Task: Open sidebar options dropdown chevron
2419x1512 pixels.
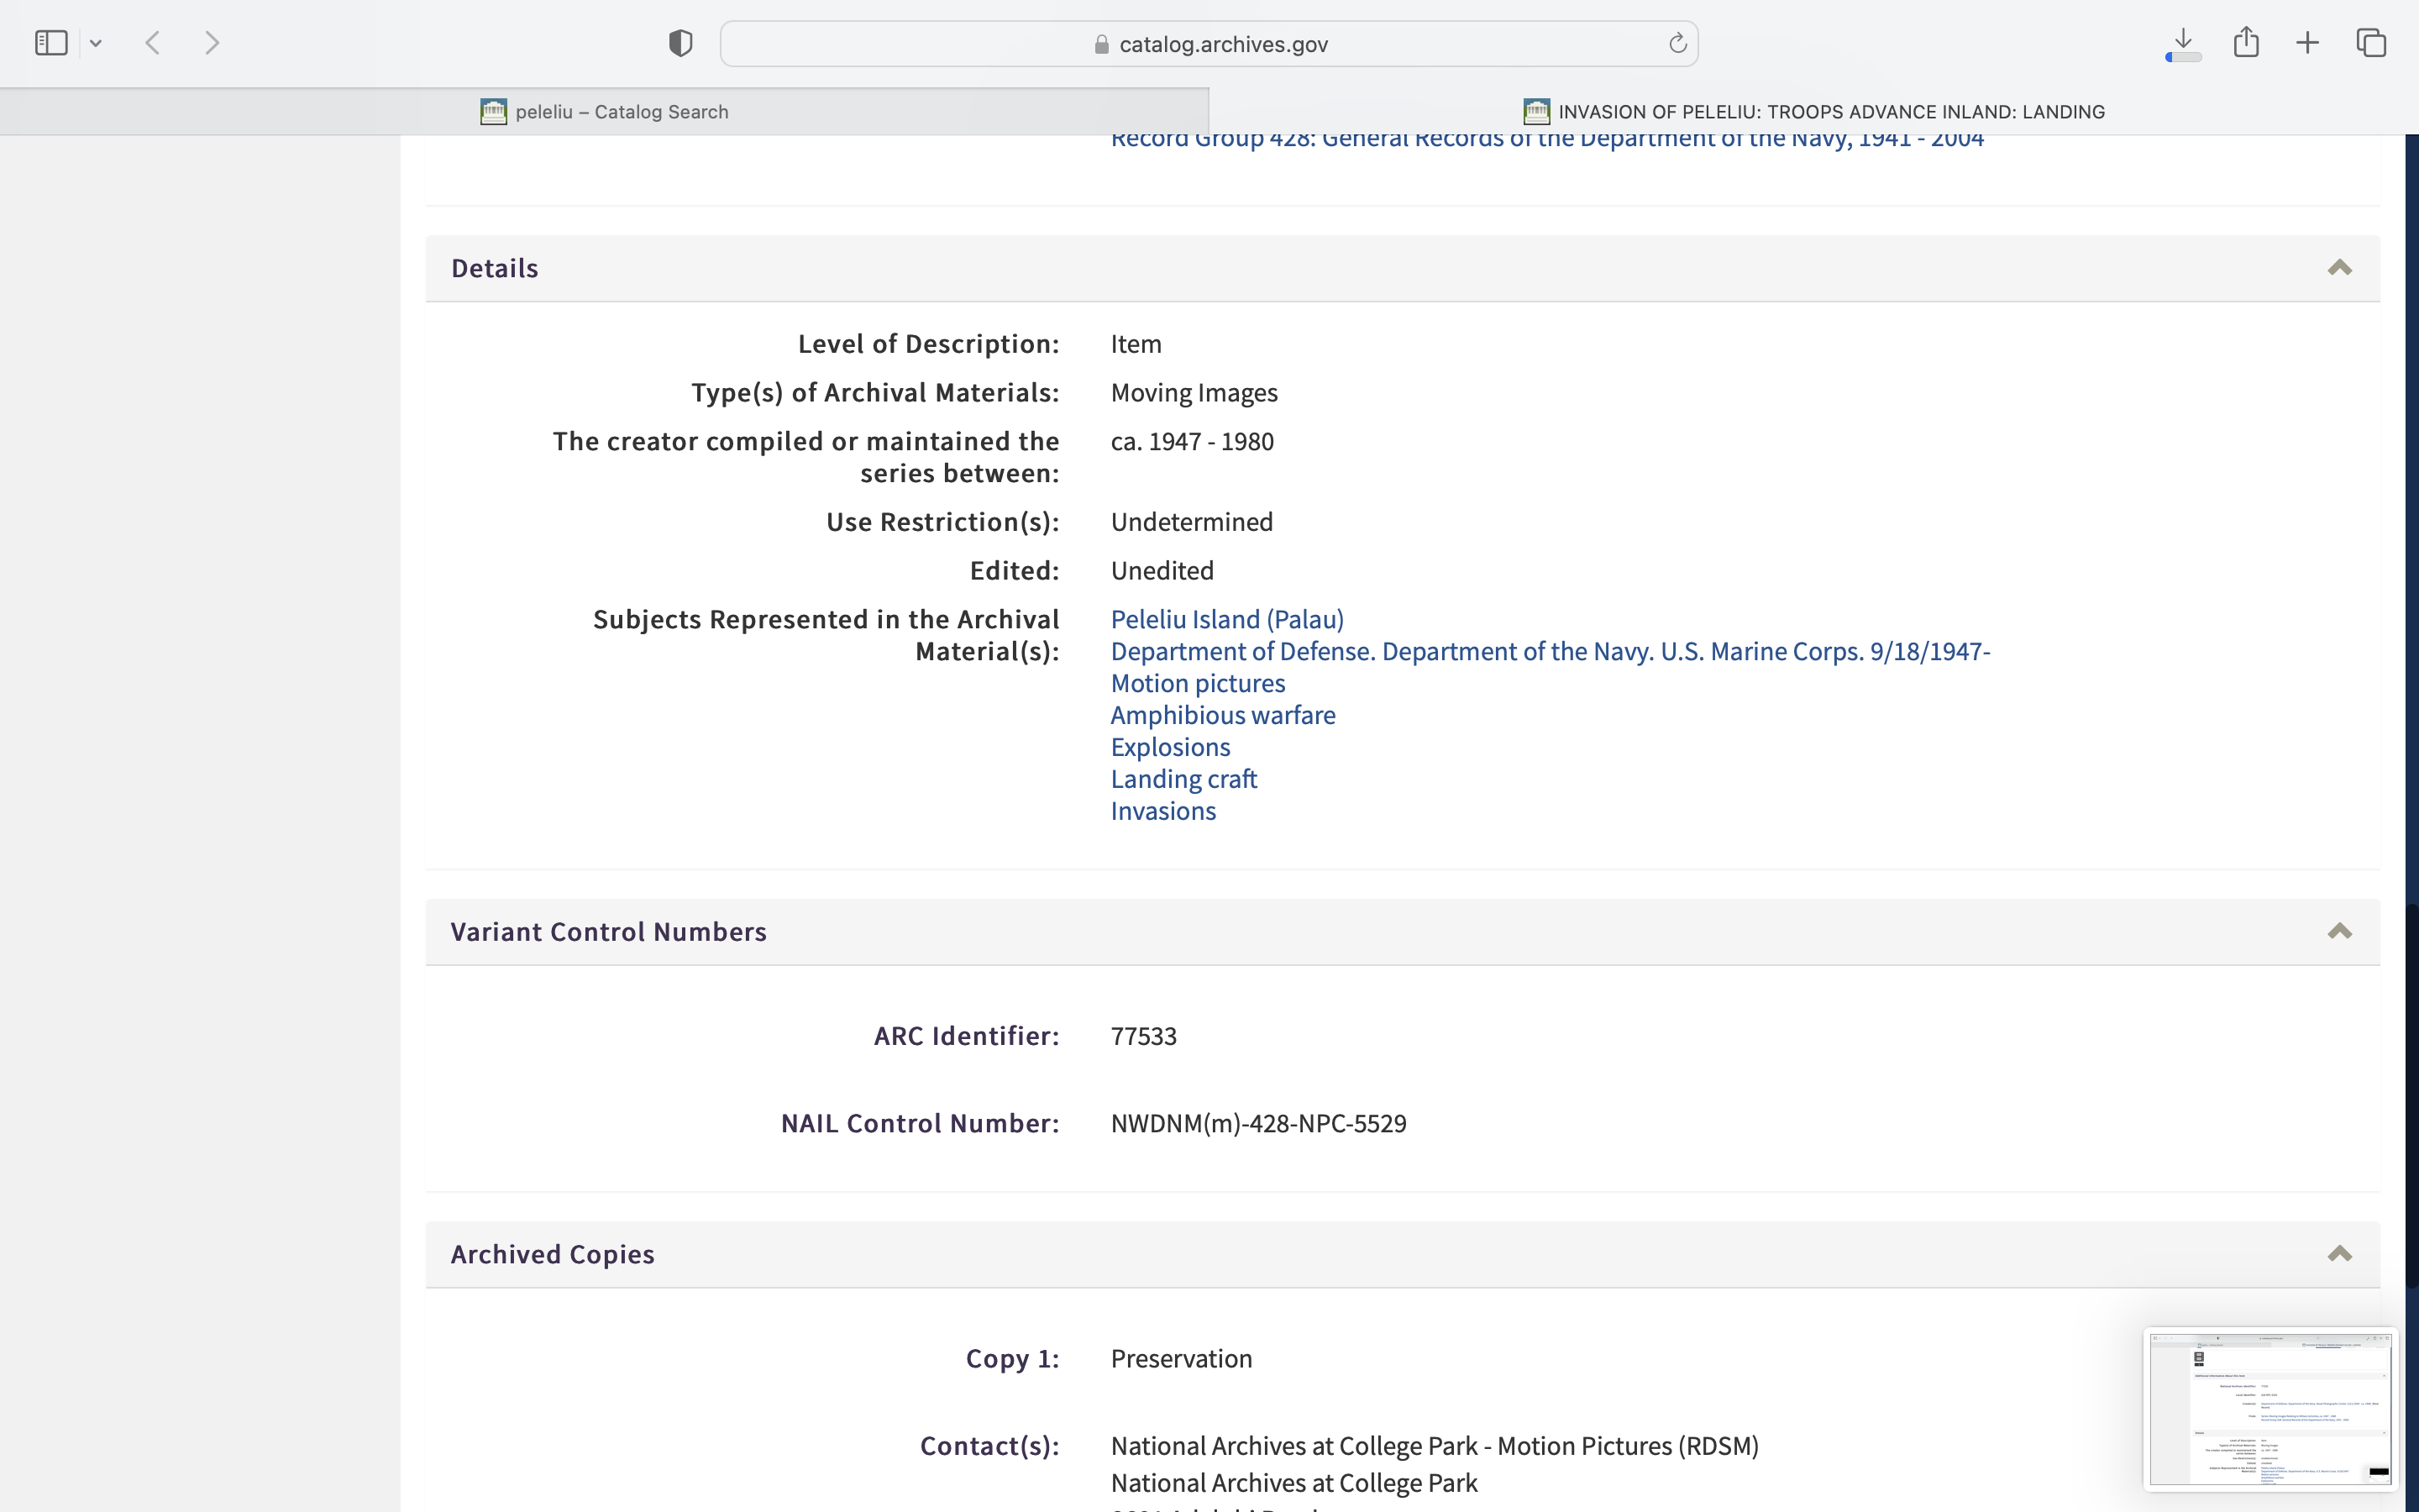Action: click(96, 43)
